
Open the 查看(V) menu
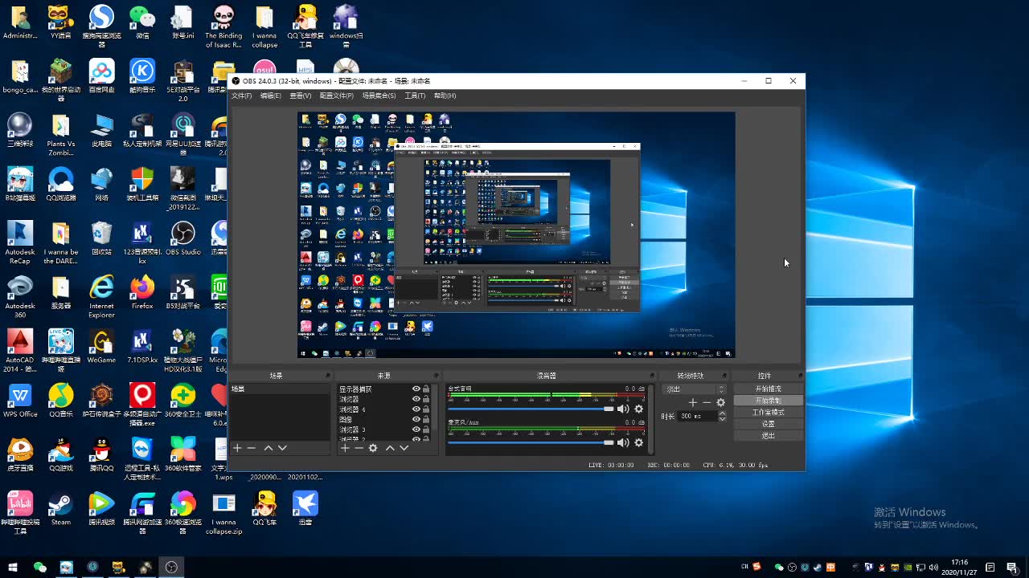point(300,96)
